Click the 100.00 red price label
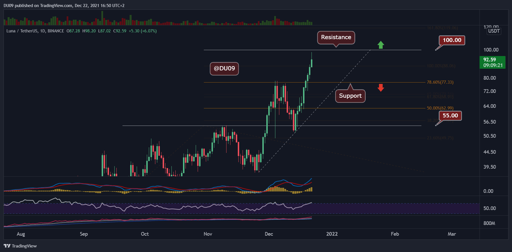This screenshot has height=252, width=512. [452, 40]
